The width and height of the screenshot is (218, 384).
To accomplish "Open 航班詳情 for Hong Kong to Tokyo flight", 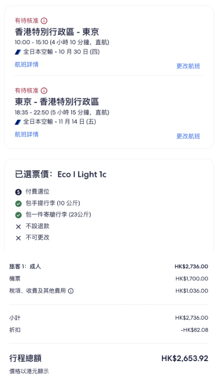I will click(x=26, y=65).
